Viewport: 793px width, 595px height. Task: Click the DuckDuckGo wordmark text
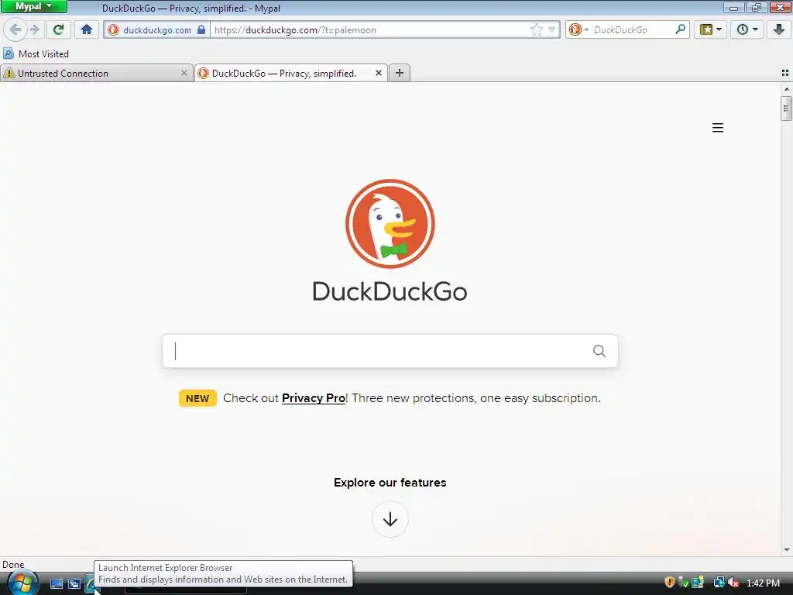coord(390,292)
